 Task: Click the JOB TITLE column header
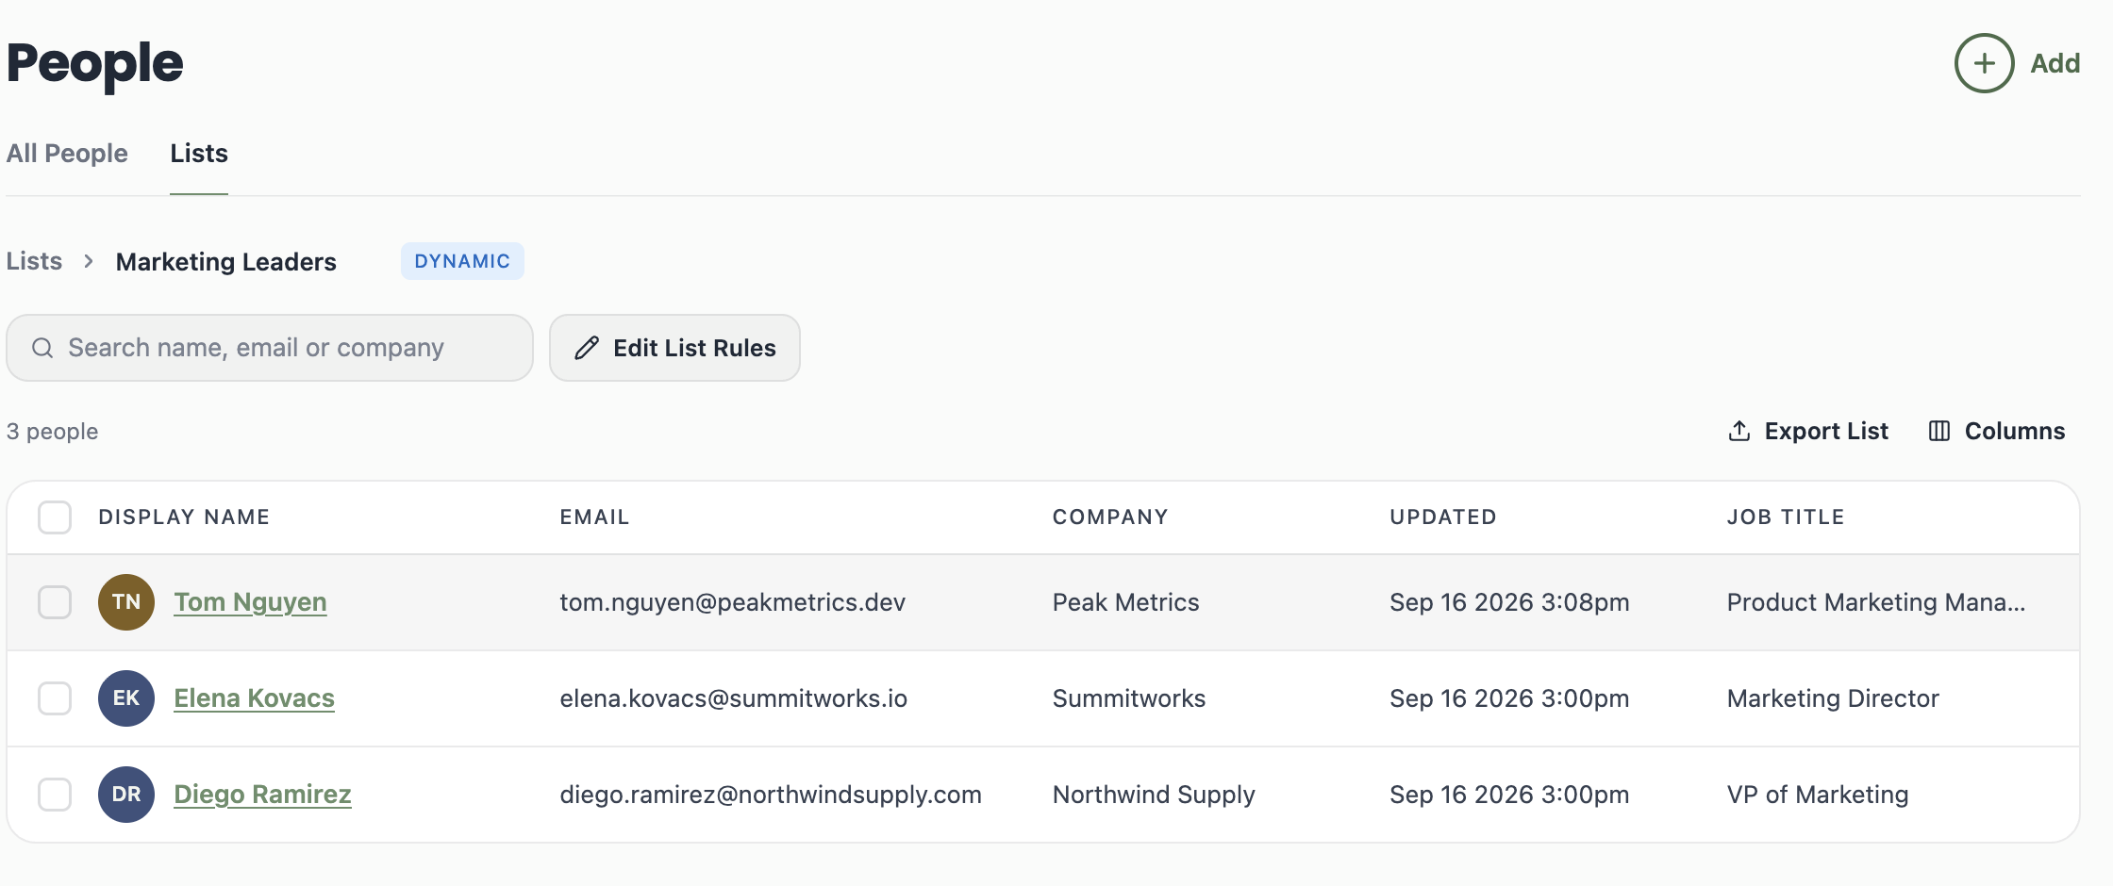pos(1786,517)
